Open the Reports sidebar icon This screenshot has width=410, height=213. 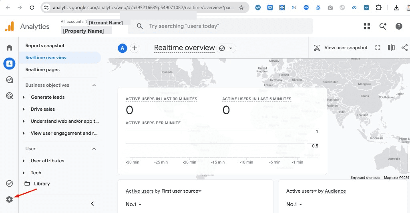point(10,64)
